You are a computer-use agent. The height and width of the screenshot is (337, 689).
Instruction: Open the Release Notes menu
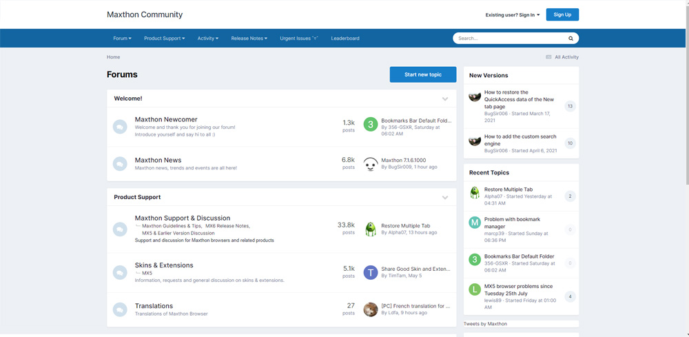tap(249, 39)
